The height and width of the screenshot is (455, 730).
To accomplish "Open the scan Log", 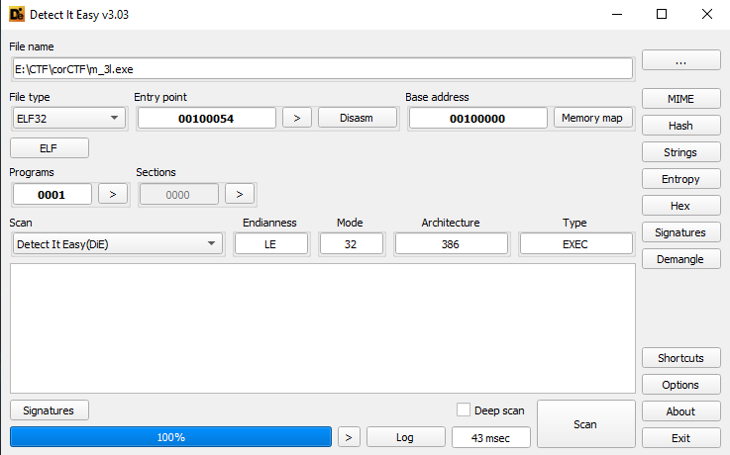I will [x=405, y=437].
